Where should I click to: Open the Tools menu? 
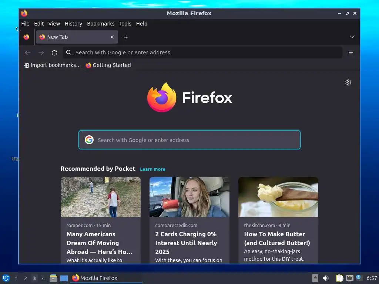pyautogui.click(x=125, y=24)
